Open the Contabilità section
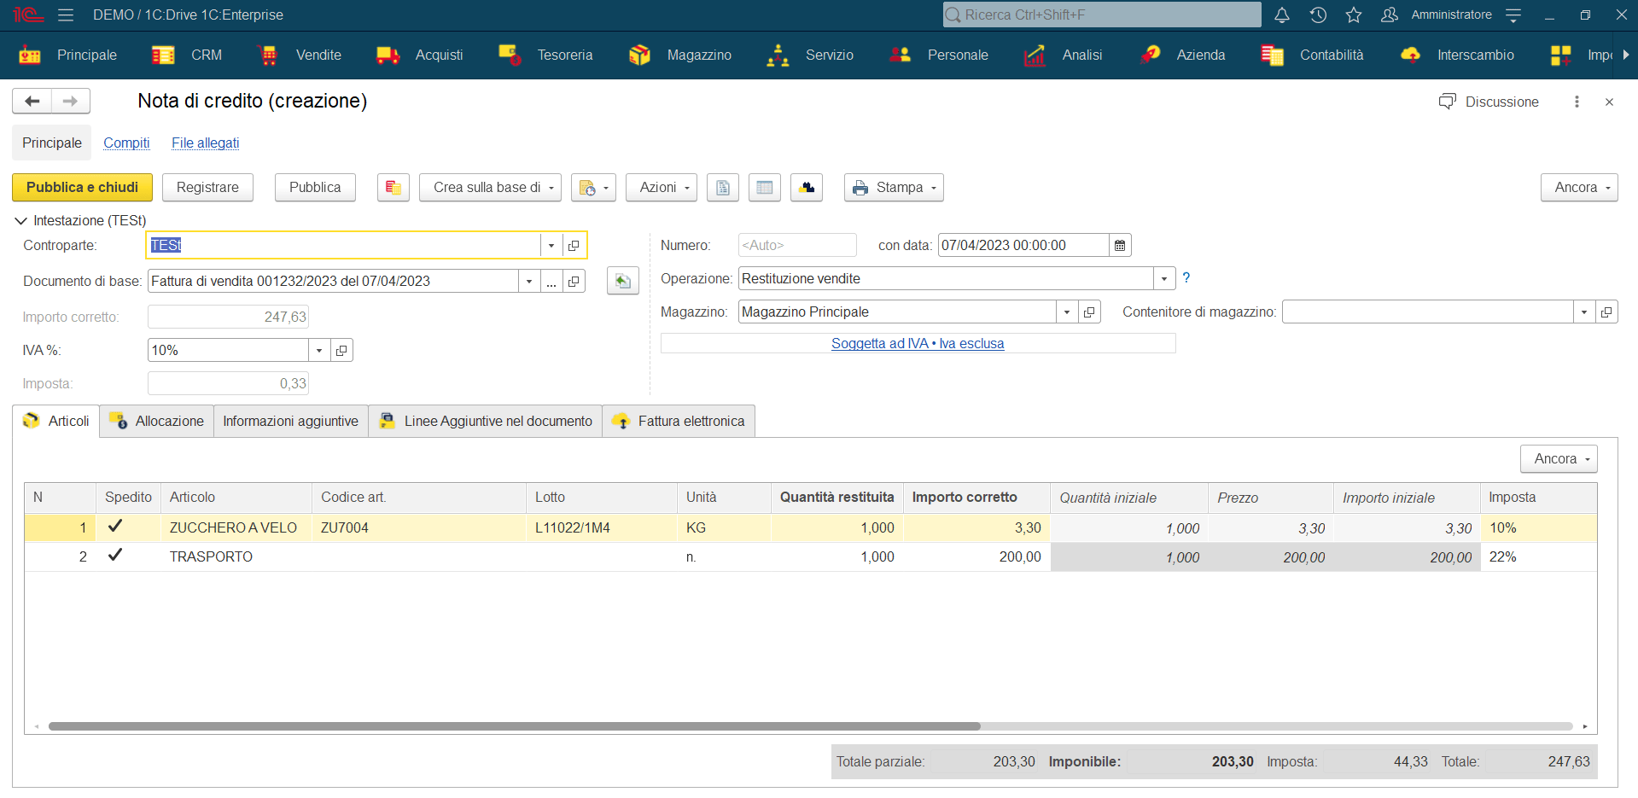 [x=1313, y=55]
